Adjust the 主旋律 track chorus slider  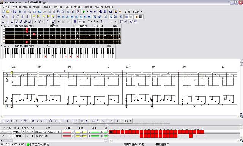tap(94, 136)
